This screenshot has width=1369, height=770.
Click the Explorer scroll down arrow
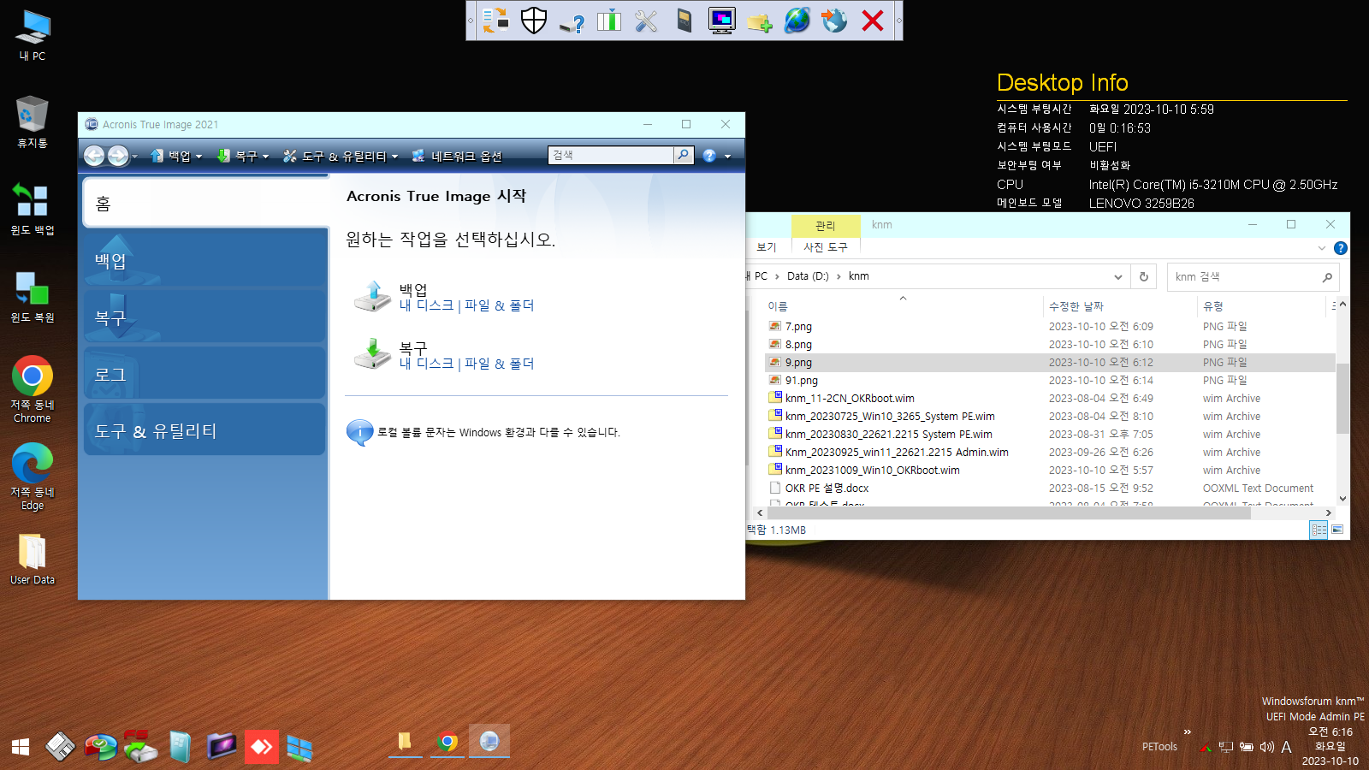tap(1342, 499)
